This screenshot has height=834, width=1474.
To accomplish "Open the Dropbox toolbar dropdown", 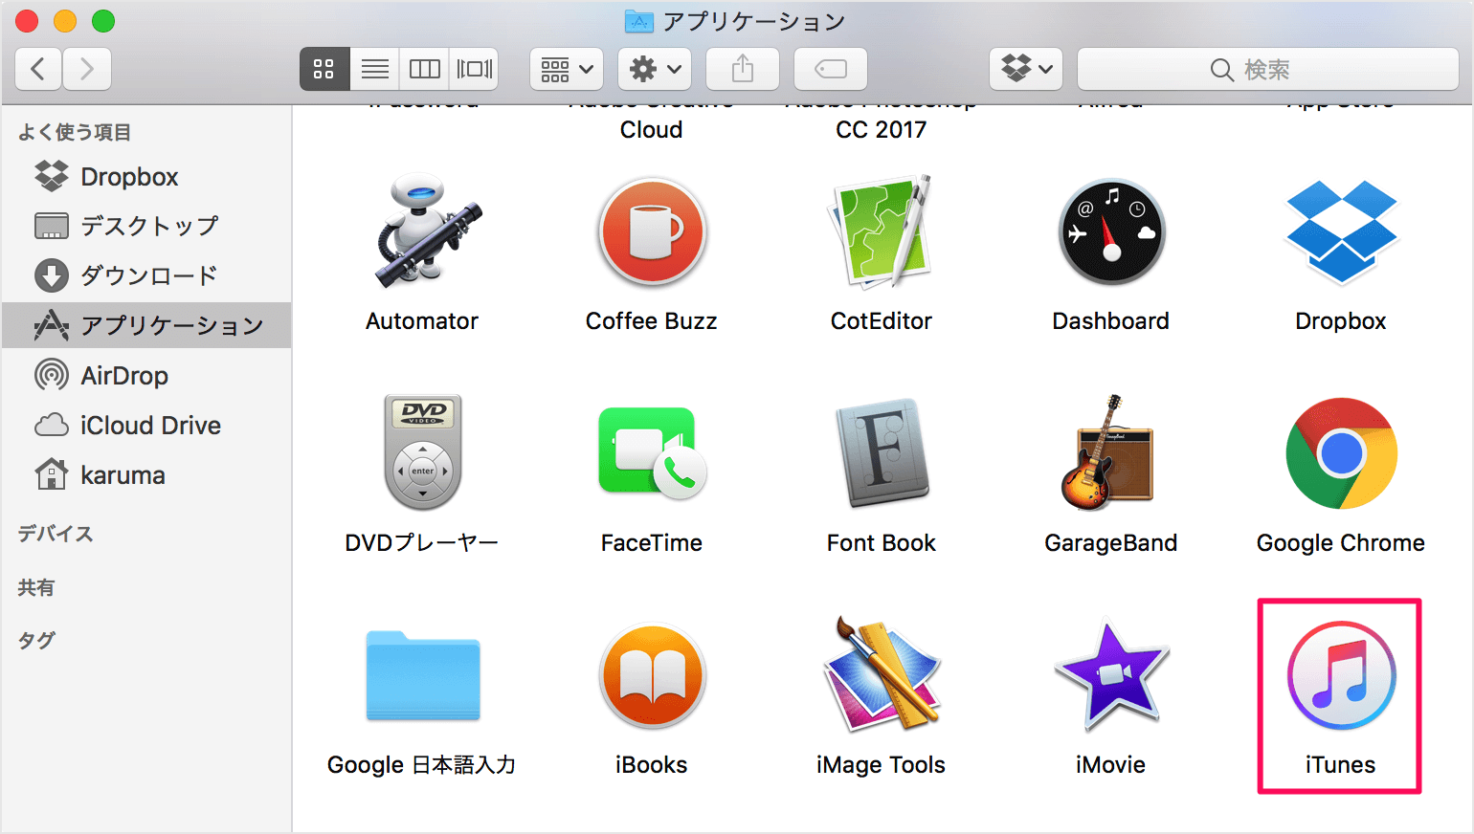I will [1026, 69].
